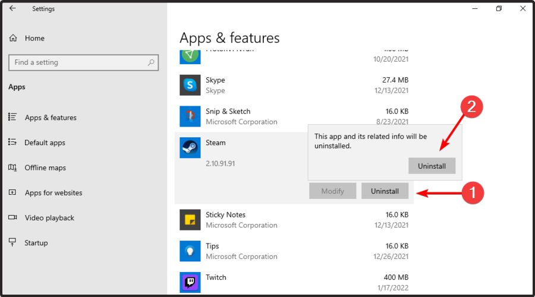Click the Apps & features heading
Screen dimensions: 535x297
(229, 38)
